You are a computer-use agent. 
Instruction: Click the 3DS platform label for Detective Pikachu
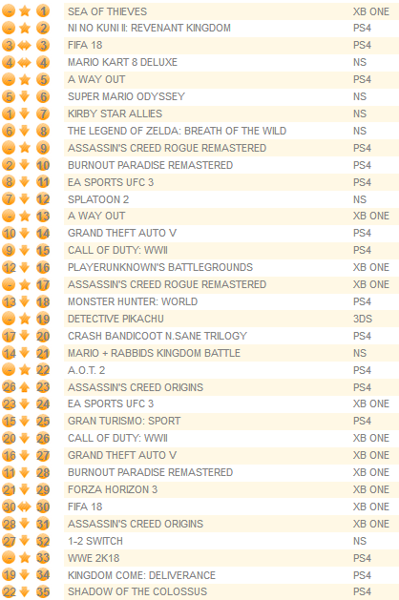363,319
